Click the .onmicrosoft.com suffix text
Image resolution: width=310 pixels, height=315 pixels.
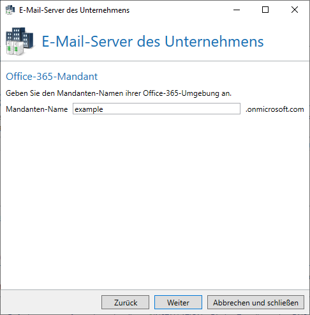coord(275,109)
